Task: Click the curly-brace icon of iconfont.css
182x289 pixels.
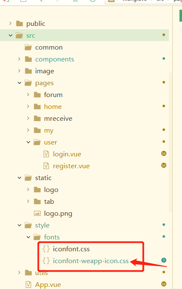Action: [46, 249]
